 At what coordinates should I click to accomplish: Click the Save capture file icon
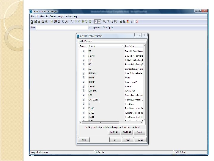pos(56,22)
